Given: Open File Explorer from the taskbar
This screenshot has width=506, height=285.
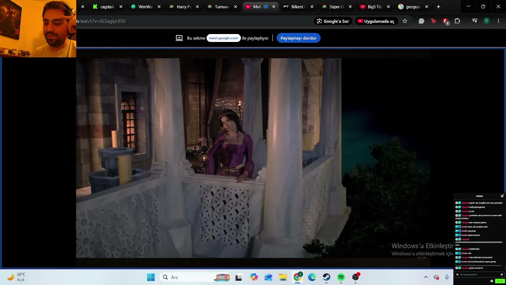Looking at the screenshot, I should (x=283, y=277).
